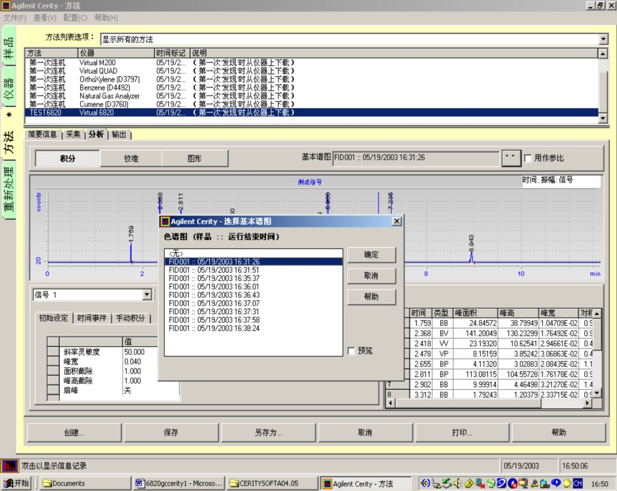This screenshot has height=491, width=617.
Task: Open the 仪器 sidebar view
Action: tap(8, 87)
